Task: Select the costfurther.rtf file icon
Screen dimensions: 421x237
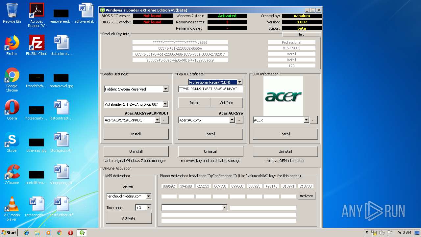Action: 61,207
